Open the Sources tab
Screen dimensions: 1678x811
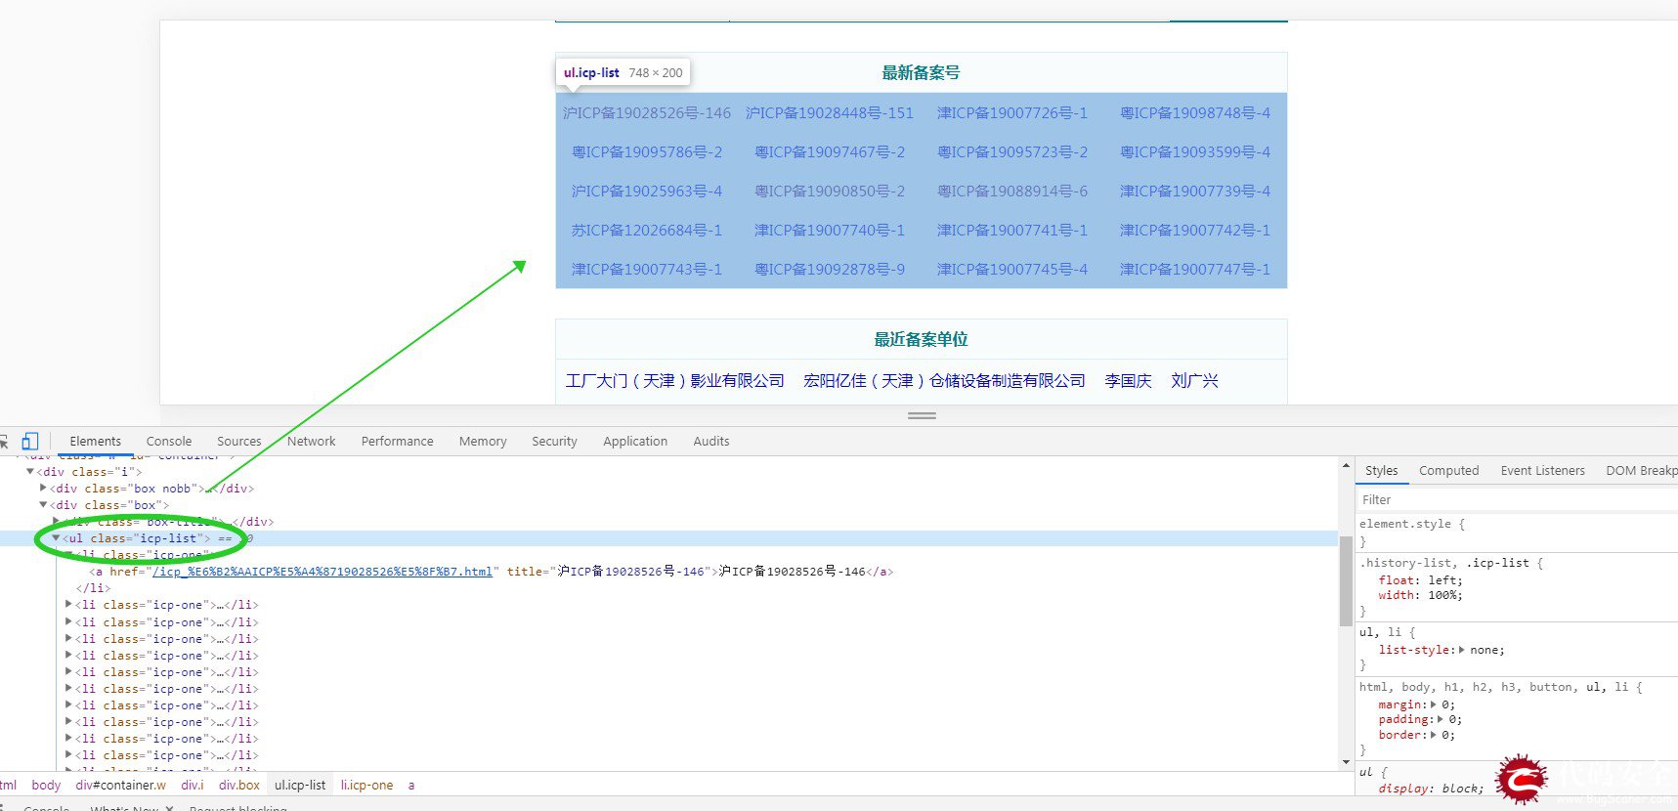(x=239, y=442)
